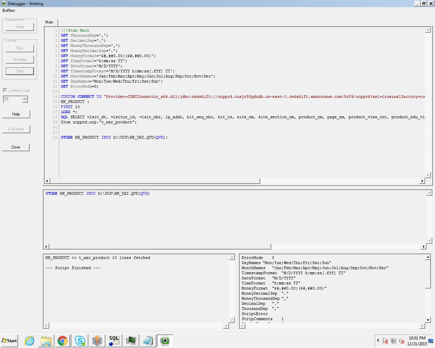Screen dimensions: 435x348
Task: Open Windows Explorer from the taskbar
Action: [x=46, y=341]
